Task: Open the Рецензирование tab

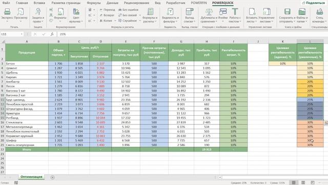Action: [136, 3]
